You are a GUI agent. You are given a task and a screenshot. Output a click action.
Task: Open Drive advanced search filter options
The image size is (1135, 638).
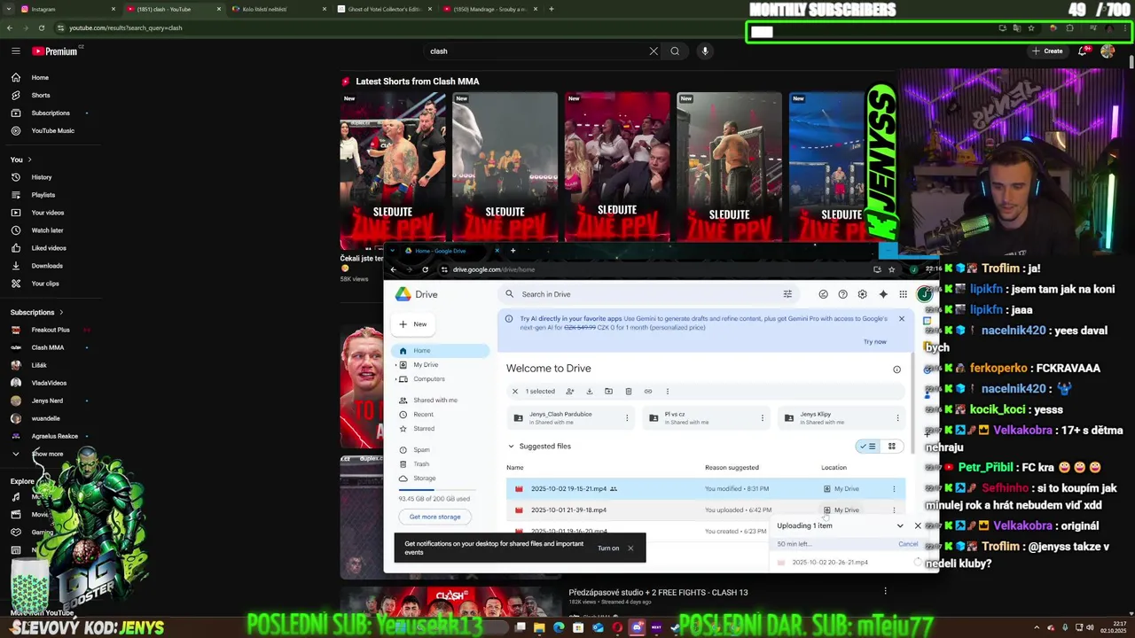(x=787, y=294)
